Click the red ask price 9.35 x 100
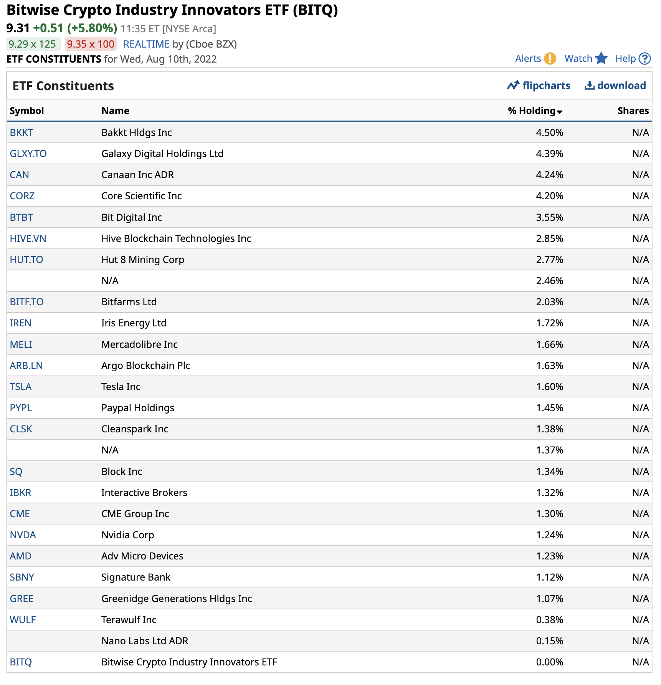Screen dimensions: 661x685 pos(91,44)
